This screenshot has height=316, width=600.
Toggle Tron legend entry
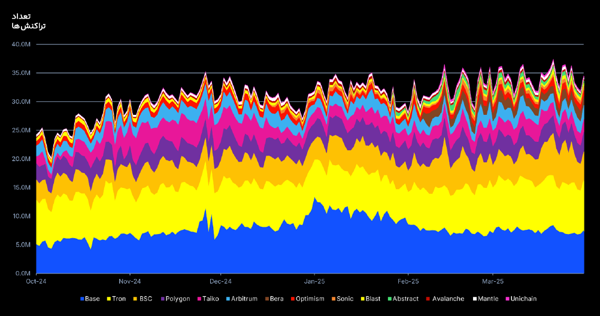[117, 299]
